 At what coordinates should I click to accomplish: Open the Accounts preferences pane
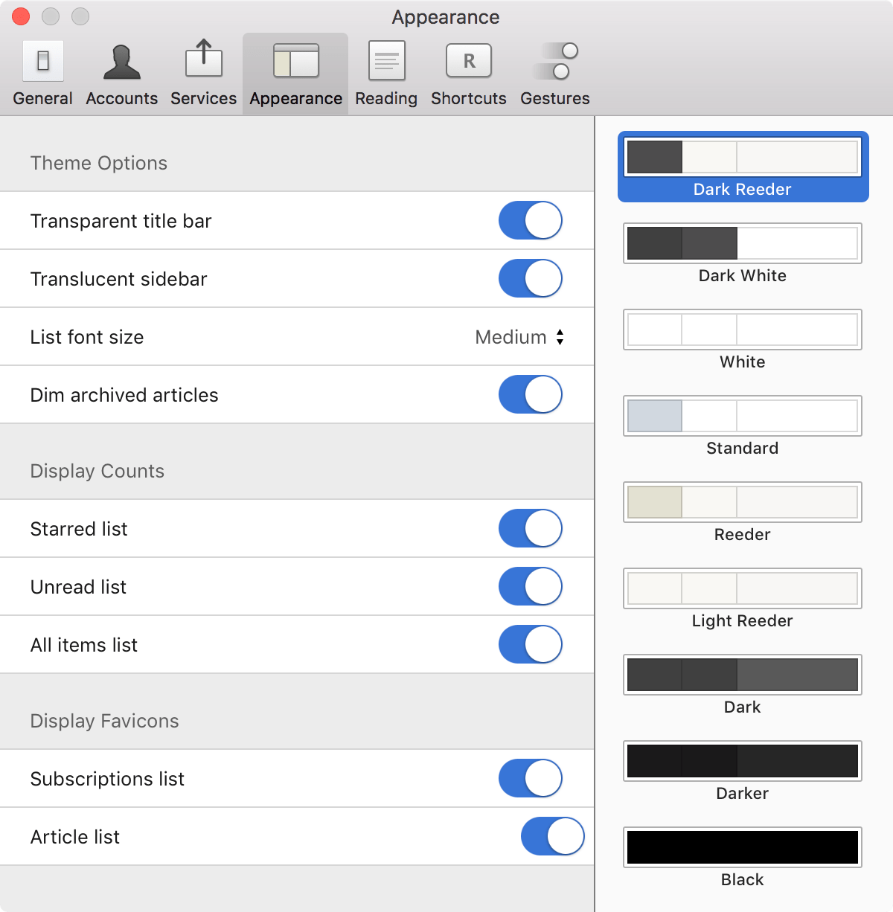click(122, 73)
